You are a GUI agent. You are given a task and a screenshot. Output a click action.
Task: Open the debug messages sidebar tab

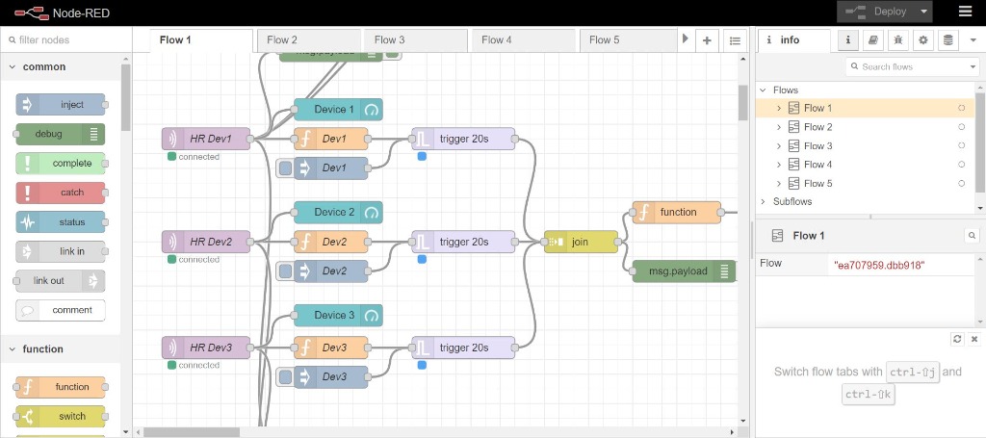897,39
